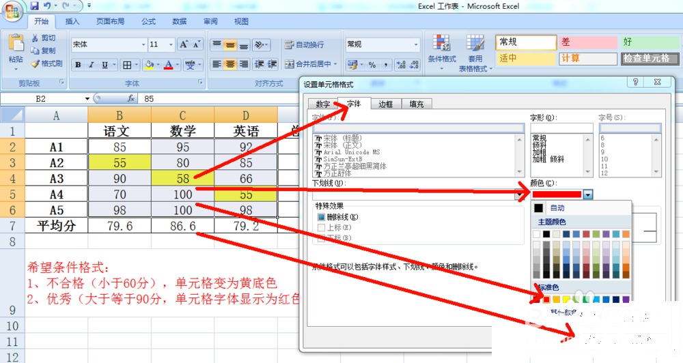Decrease indent in alignment group
Screen dimensions: 683x363
click(x=259, y=64)
